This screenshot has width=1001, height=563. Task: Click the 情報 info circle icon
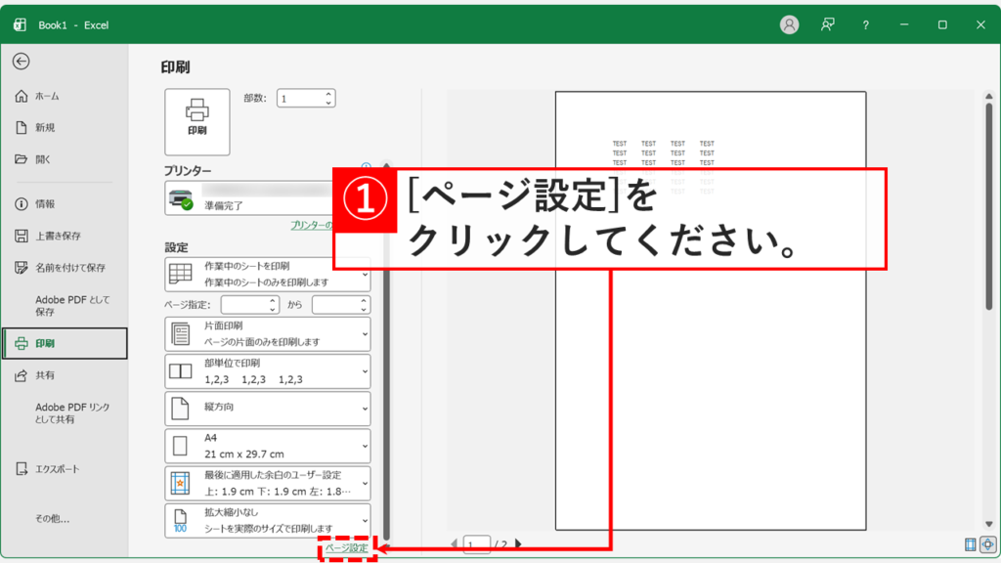(x=22, y=204)
